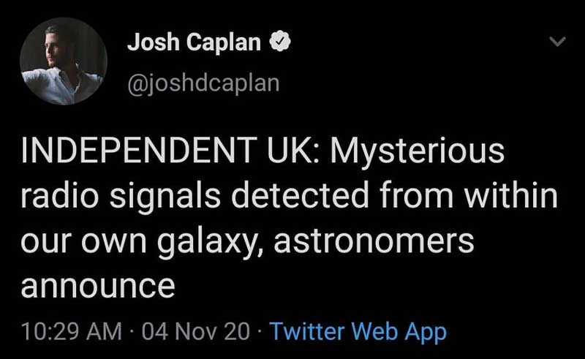
Task: Click the verified badge beside Josh Caplan
Action: [x=280, y=43]
